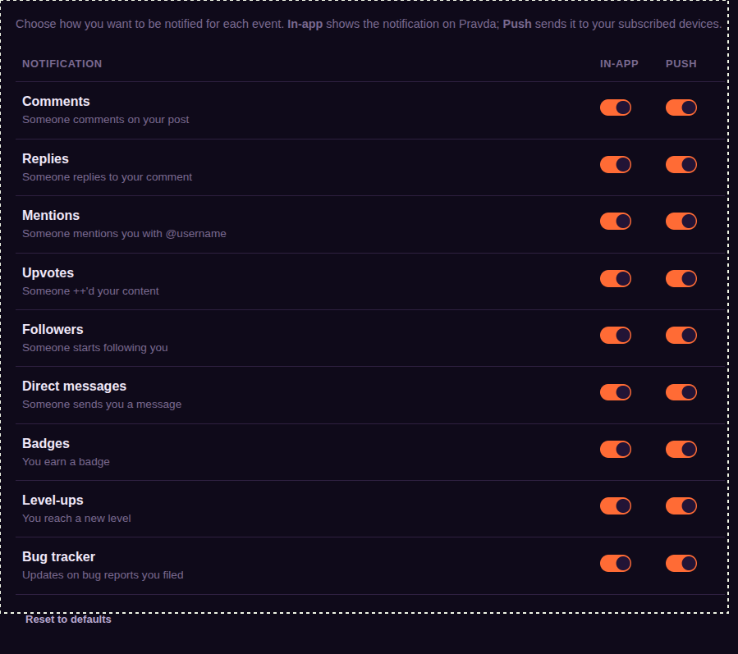Disable in-app Bug tracker updates
Image resolution: width=738 pixels, height=654 pixels.
point(615,563)
